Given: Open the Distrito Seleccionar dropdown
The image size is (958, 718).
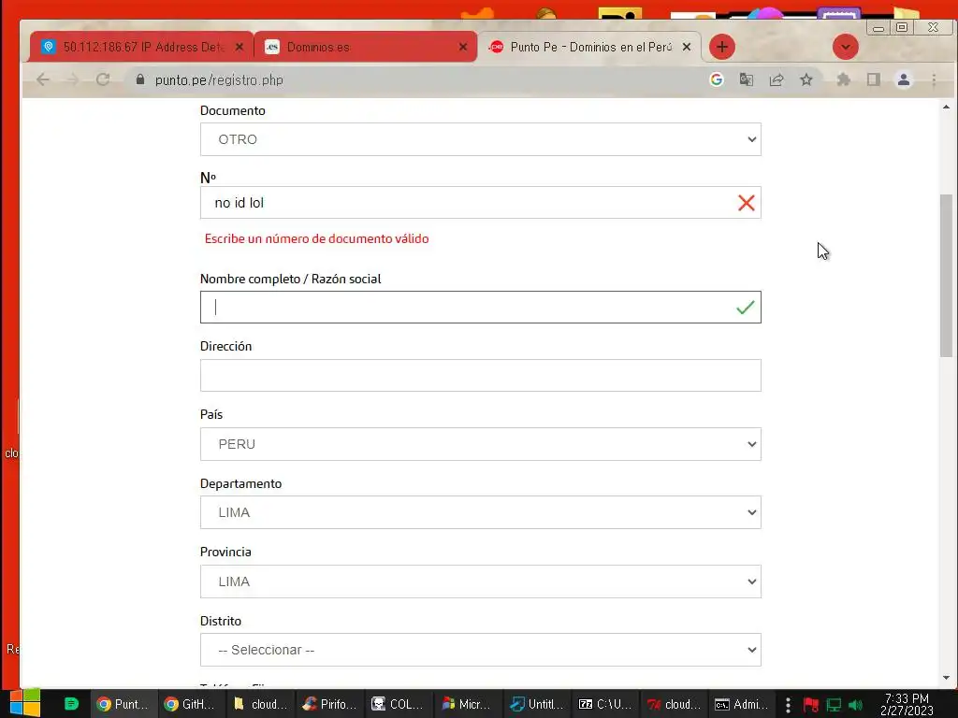Looking at the screenshot, I should (x=480, y=650).
